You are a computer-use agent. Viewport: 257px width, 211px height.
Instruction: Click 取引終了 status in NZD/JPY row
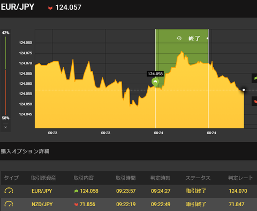coord(196,204)
